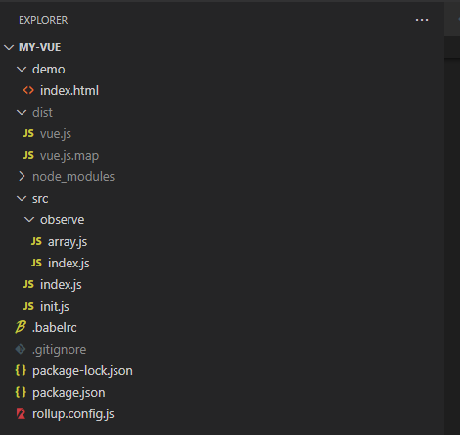Collapse the demo folder chevron
This screenshot has height=435, width=460.
[22, 69]
